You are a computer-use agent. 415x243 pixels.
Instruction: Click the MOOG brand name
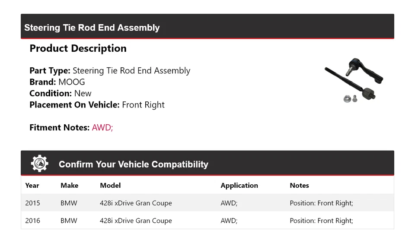[x=72, y=82]
